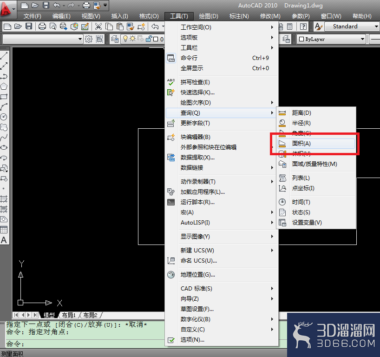Click the Publish icon with blue arrow
Viewport: 380px width, 357px height.
click(x=64, y=26)
